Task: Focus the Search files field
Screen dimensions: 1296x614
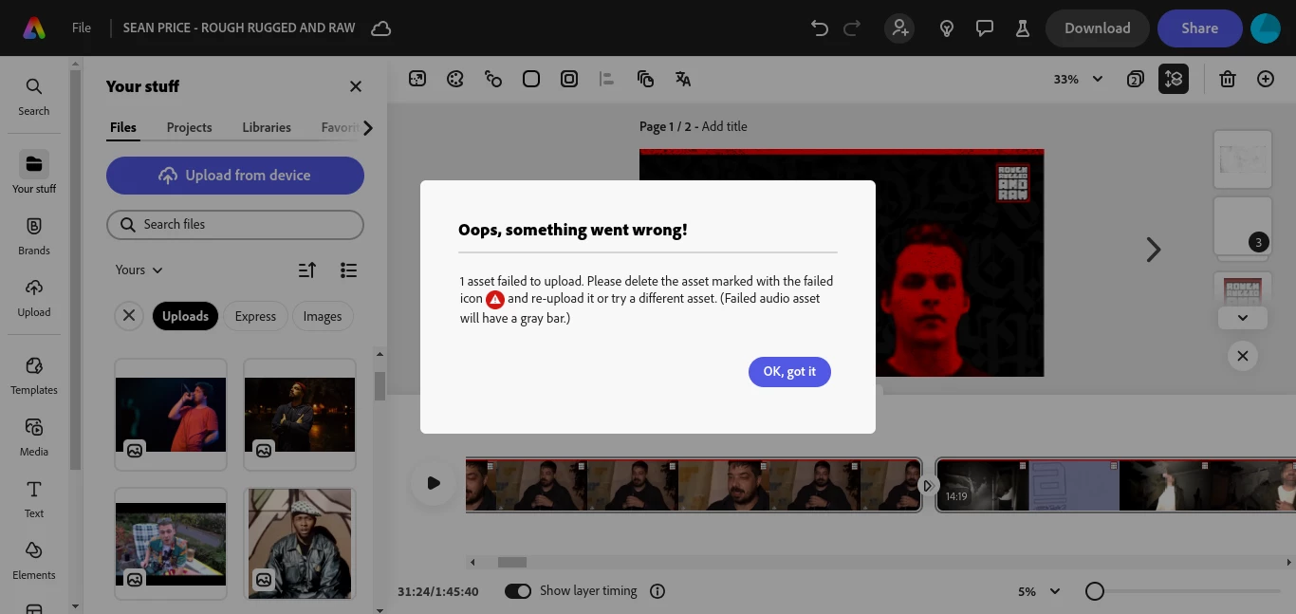Action: [x=235, y=225]
